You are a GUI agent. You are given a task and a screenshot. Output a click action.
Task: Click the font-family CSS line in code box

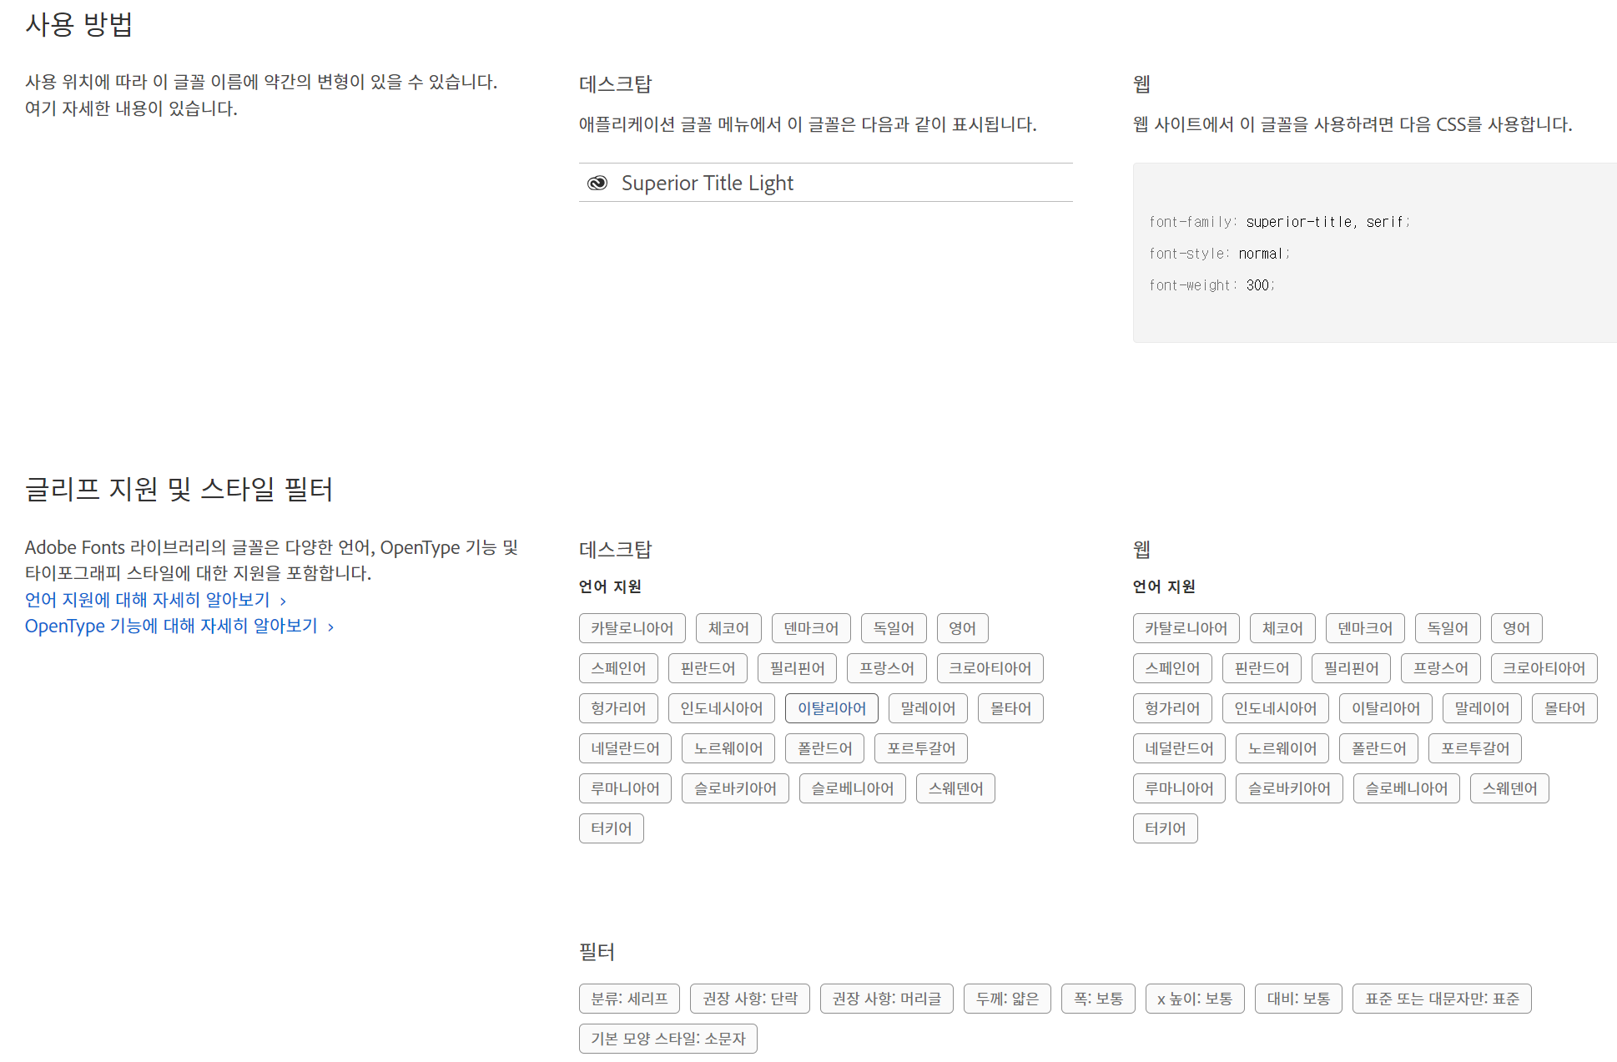click(x=1278, y=222)
